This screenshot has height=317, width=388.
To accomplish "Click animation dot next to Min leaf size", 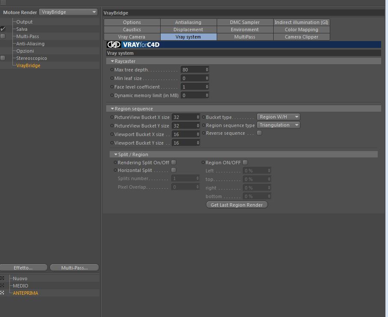I will (112, 78).
